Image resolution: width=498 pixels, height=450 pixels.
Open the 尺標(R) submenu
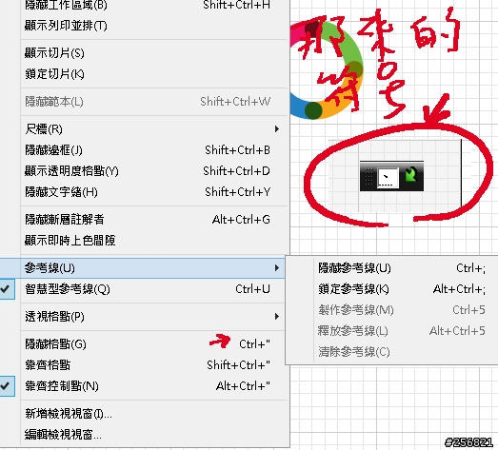(154, 128)
